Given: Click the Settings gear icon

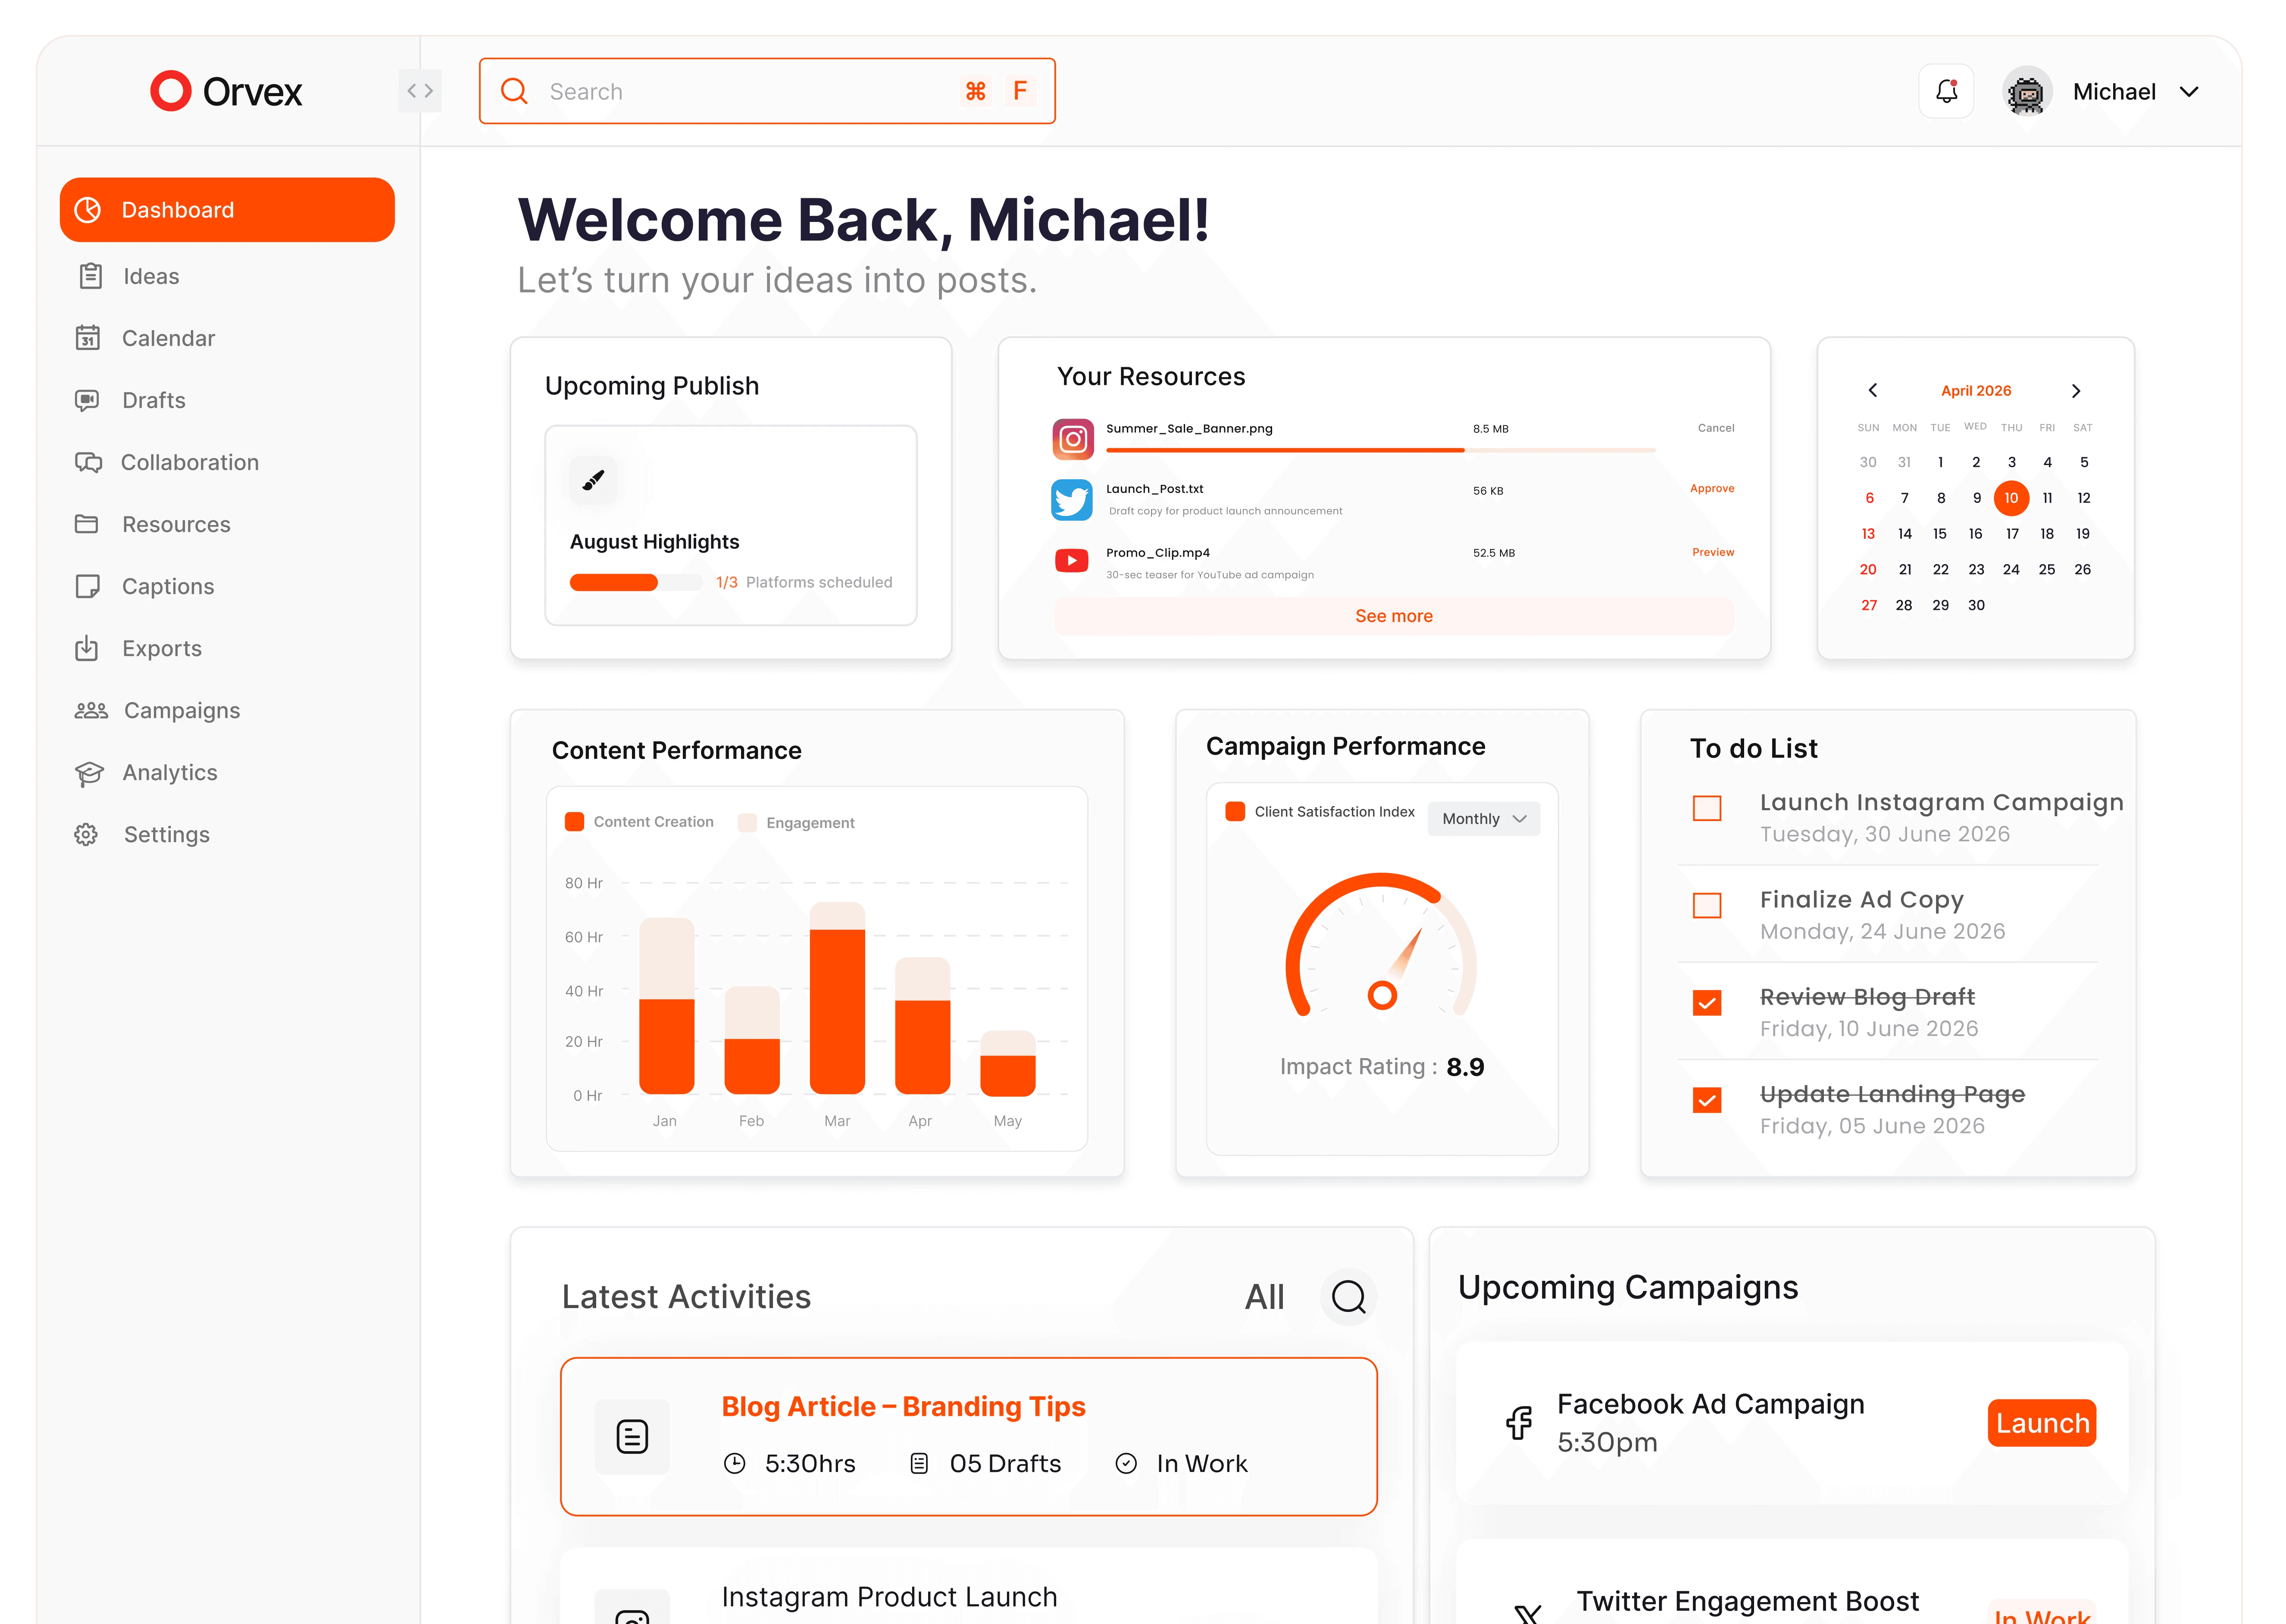Looking at the screenshot, I should [86, 835].
